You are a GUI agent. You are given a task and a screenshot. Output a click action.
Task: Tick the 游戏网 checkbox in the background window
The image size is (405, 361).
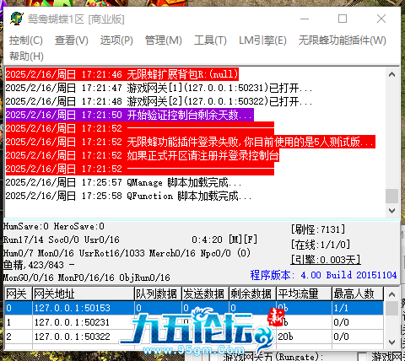[362, 356]
